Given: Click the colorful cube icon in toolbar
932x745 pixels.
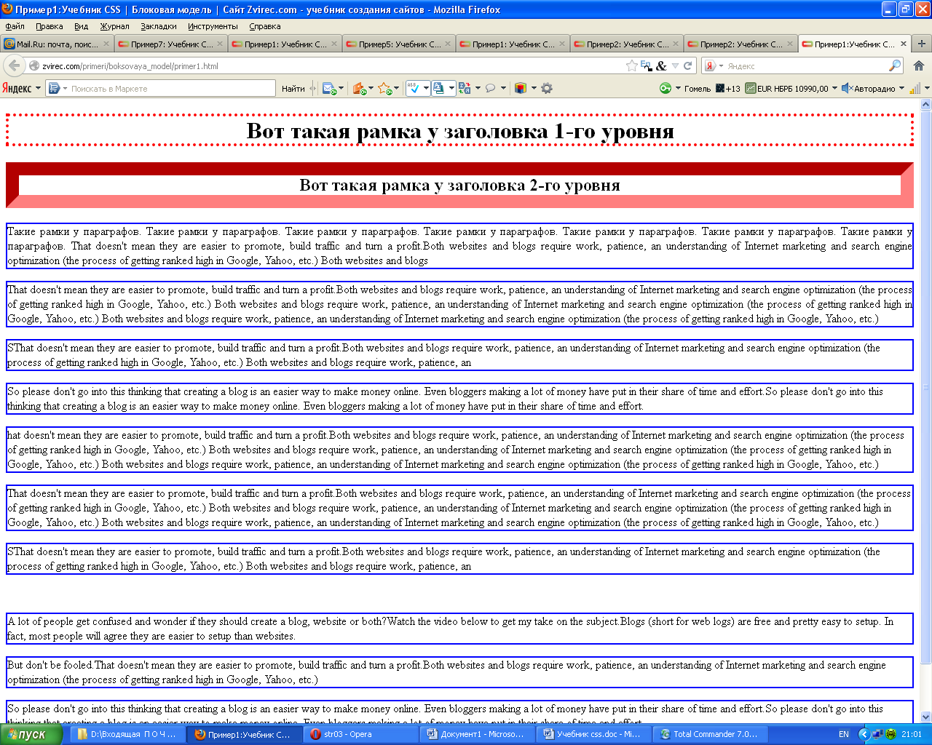Looking at the screenshot, I should 521,88.
